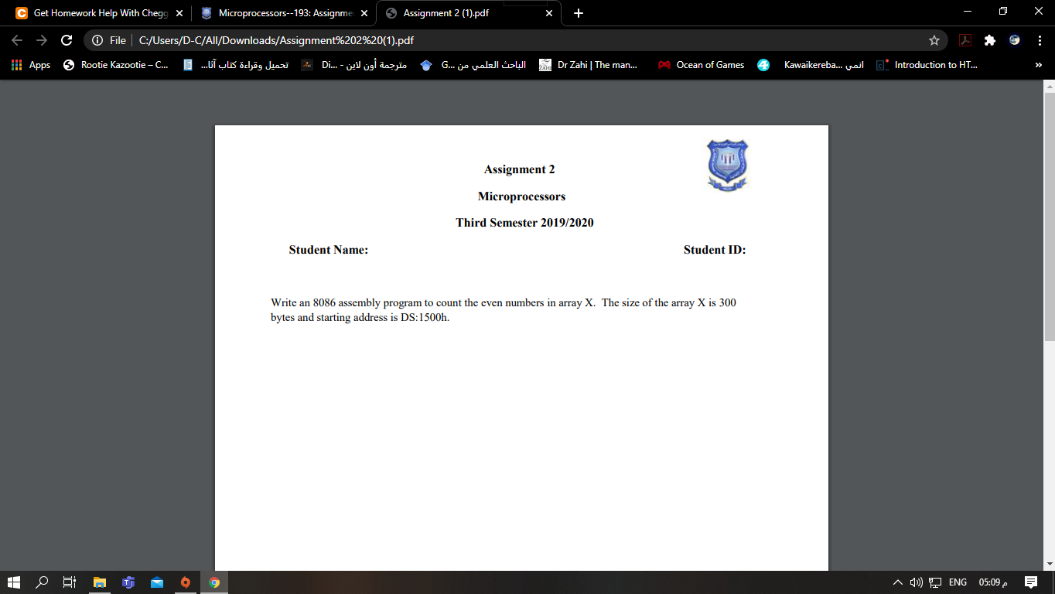The width and height of the screenshot is (1055, 594).
Task: Click the taskbar clock showing 05:09
Action: [993, 582]
